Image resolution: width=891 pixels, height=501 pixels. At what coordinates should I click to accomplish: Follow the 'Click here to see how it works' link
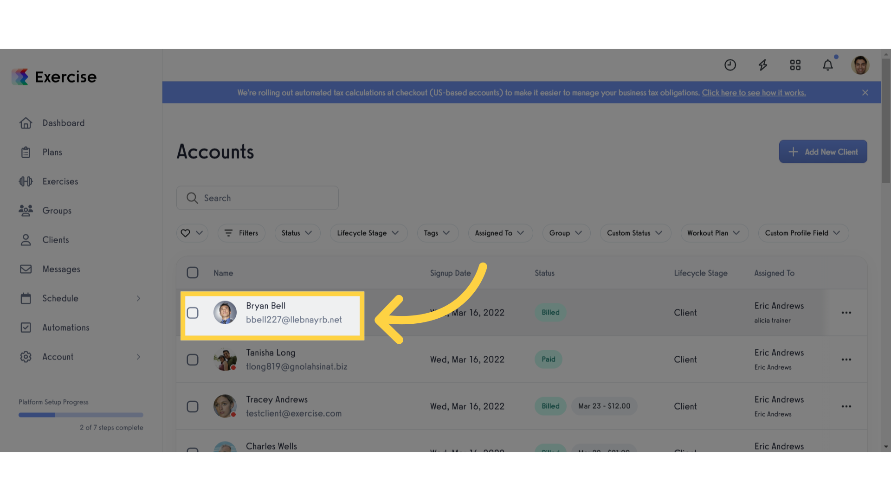coord(754,93)
